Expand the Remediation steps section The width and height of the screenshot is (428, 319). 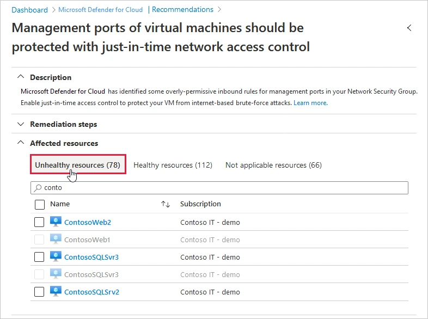21,124
